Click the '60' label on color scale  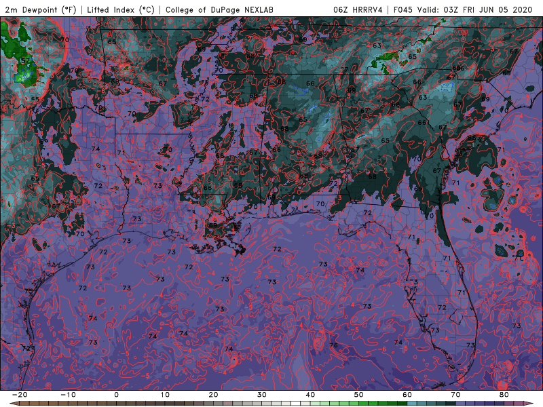[407, 395]
